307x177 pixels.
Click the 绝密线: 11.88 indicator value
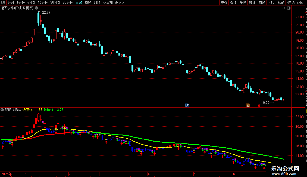tap(32, 110)
